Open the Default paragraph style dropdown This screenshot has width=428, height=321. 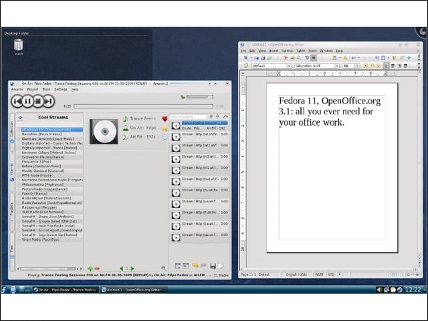pos(289,66)
